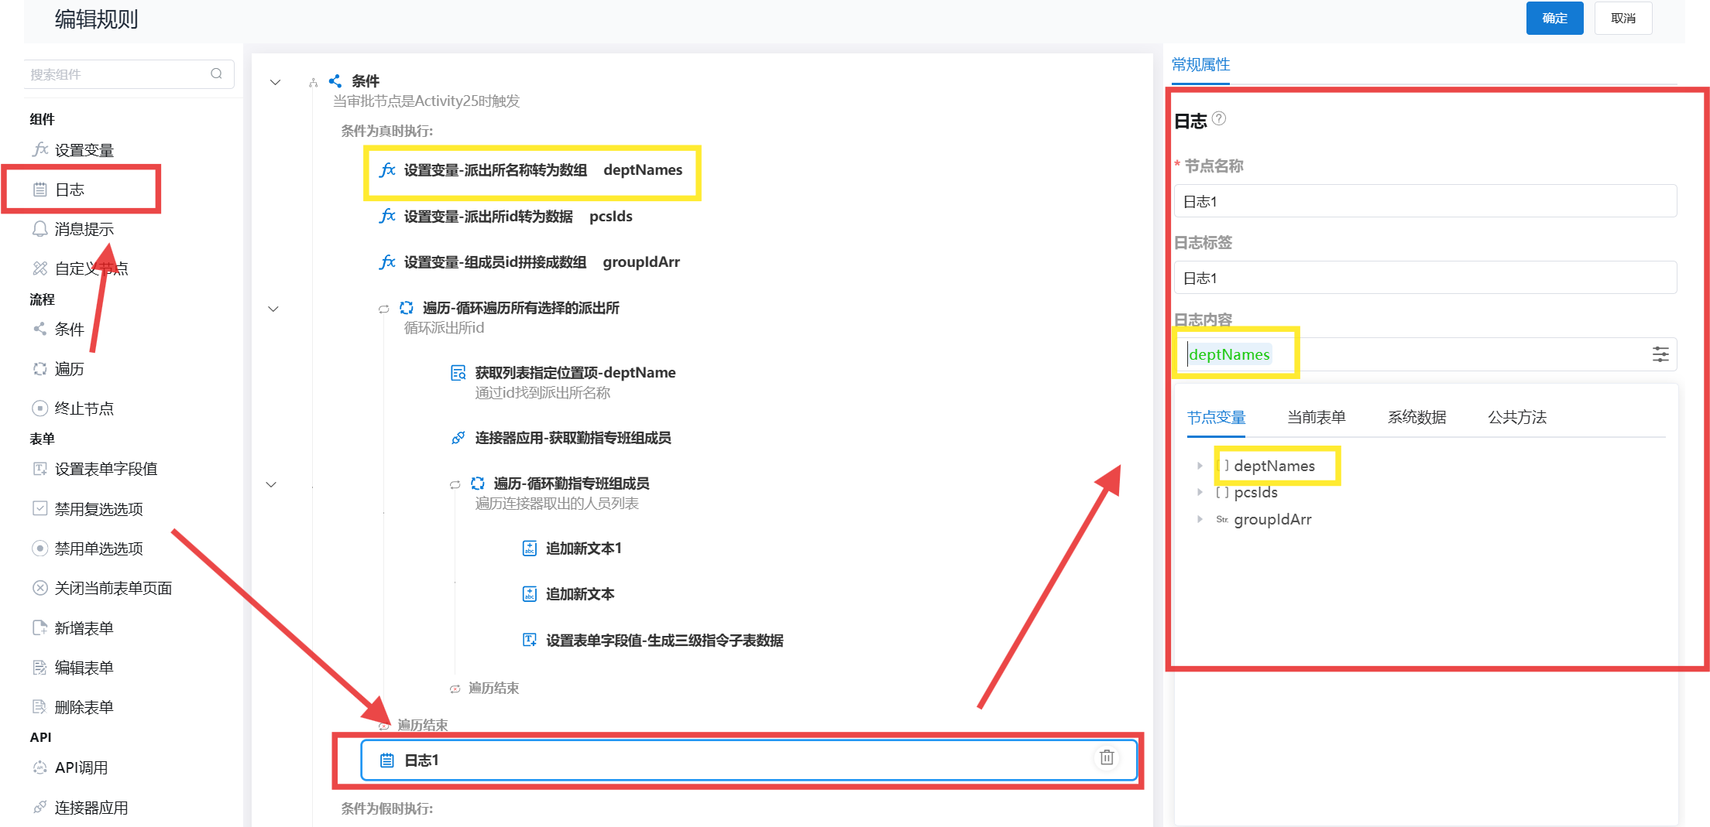Collapse the 遍历-循环遍历所有选择的派出所 loop
The height and width of the screenshot is (827, 1710).
273,309
